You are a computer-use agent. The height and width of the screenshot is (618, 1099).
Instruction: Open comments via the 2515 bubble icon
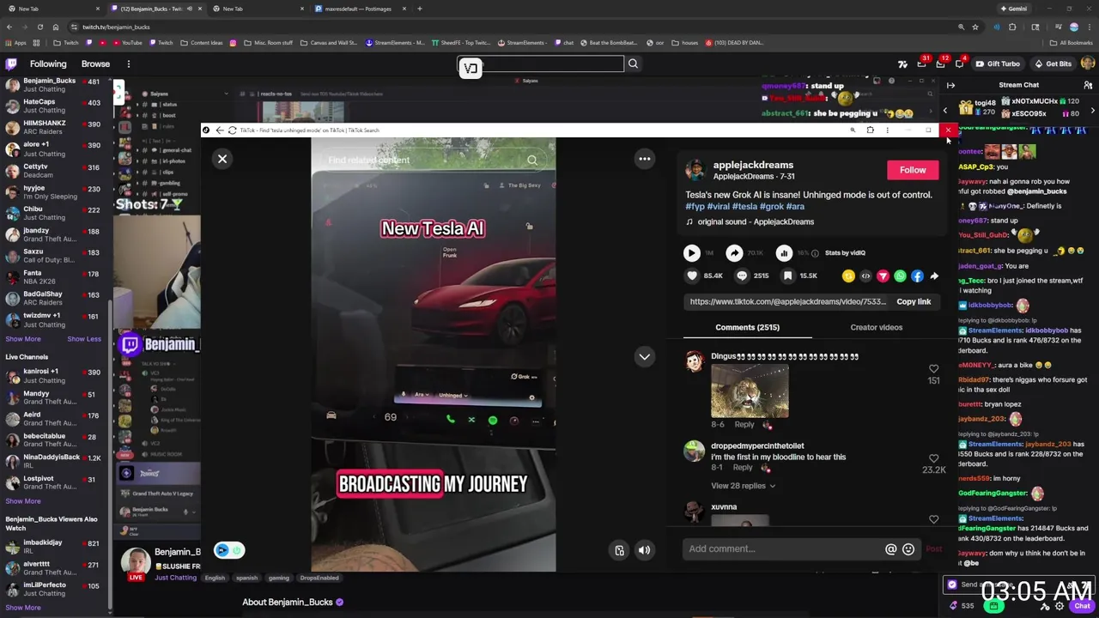click(740, 276)
